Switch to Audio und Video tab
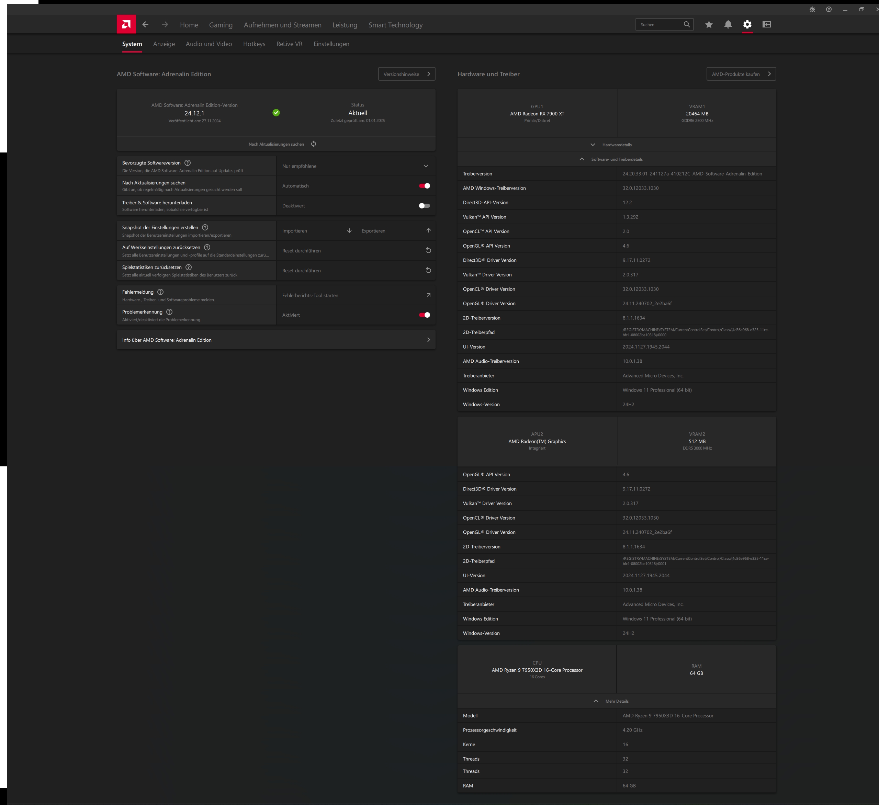The image size is (879, 805). pyautogui.click(x=209, y=44)
